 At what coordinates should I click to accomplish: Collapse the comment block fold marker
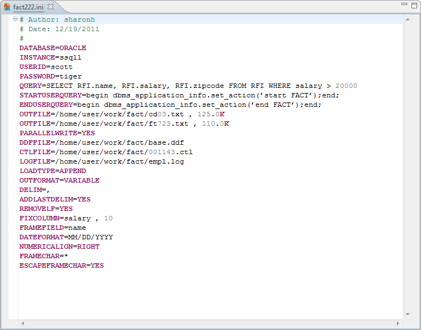tap(16, 19)
